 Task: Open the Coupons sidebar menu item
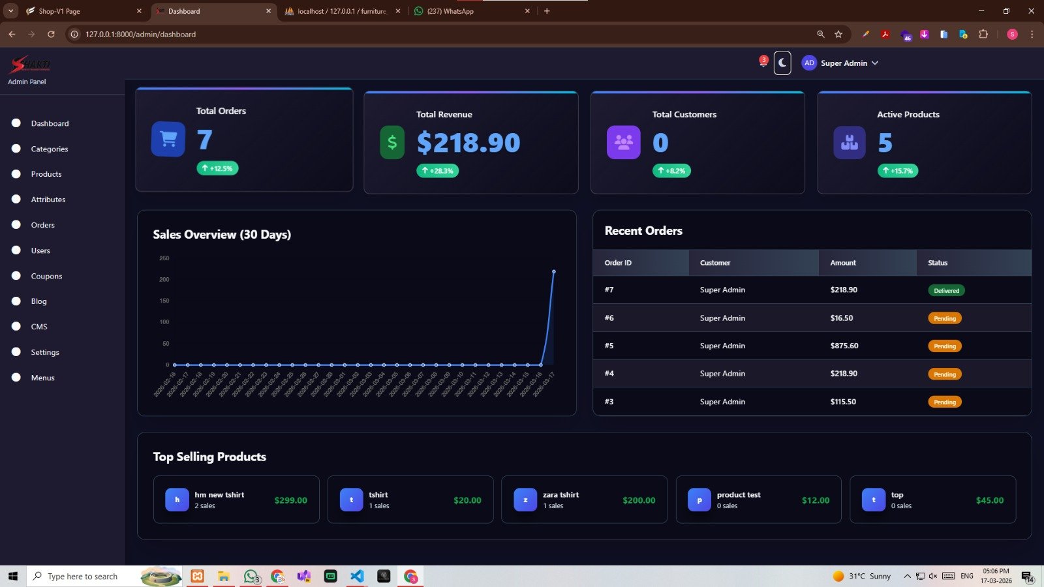pos(46,276)
